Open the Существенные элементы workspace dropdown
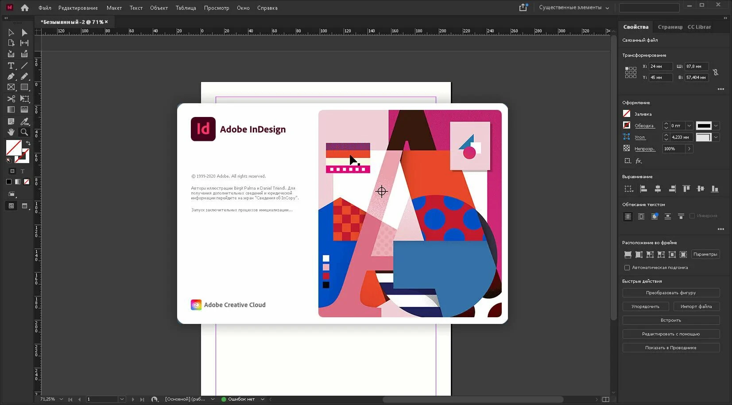This screenshot has height=405, width=732. click(x=574, y=8)
